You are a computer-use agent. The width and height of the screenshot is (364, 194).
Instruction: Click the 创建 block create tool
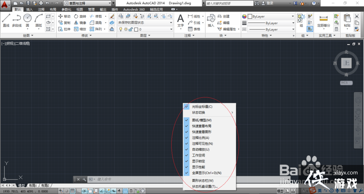point(223,16)
